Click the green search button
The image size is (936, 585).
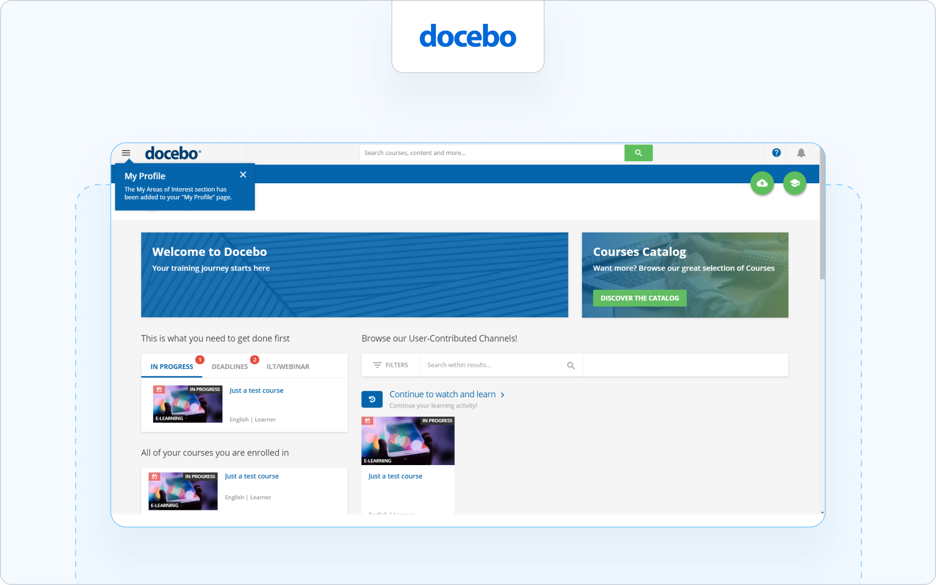coord(638,153)
